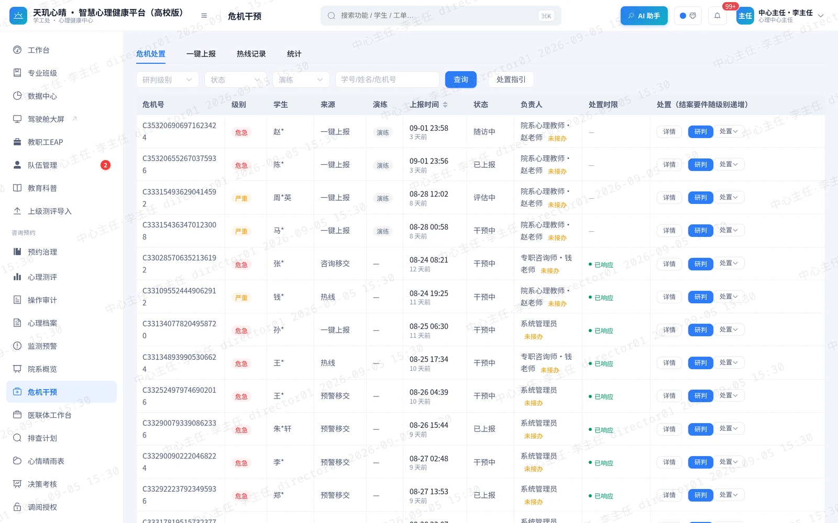Collapse the sidebar with the menu icon
The height and width of the screenshot is (523, 838).
pos(204,16)
